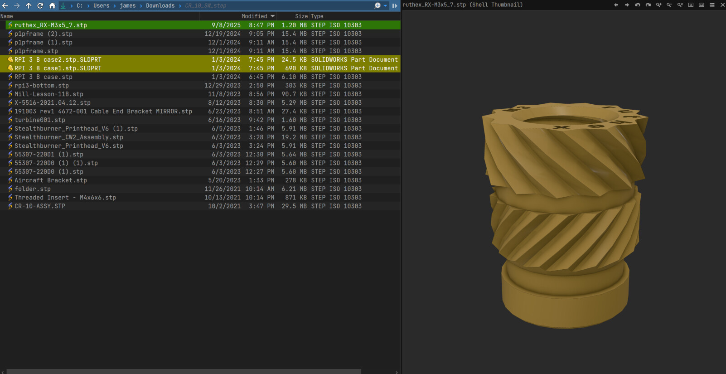Open the preview pane menu (hamburger)
Image resolution: width=726 pixels, height=374 pixels.
pyautogui.click(x=712, y=5)
